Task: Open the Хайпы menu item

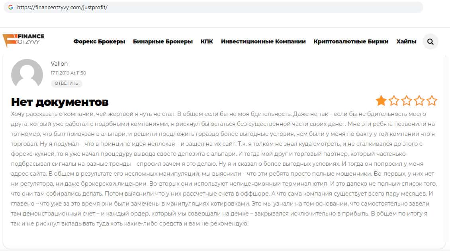Action: pos(406,41)
